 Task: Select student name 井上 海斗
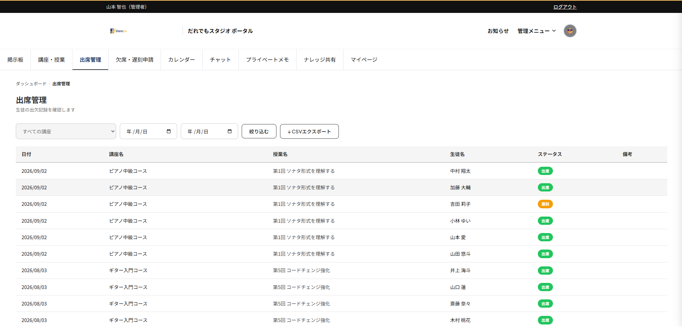click(460, 270)
